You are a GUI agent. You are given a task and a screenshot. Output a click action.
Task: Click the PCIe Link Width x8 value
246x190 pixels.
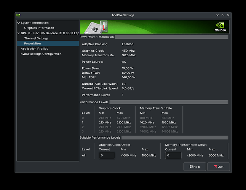point(124,84)
